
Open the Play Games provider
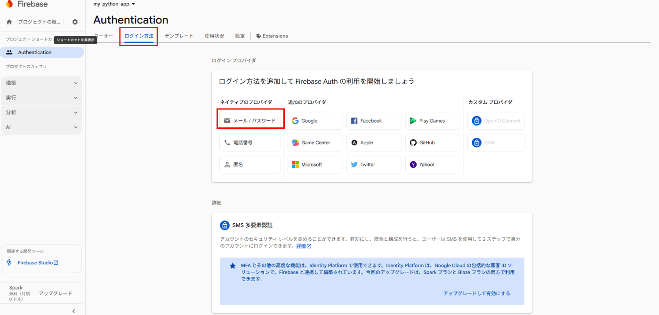click(x=432, y=120)
